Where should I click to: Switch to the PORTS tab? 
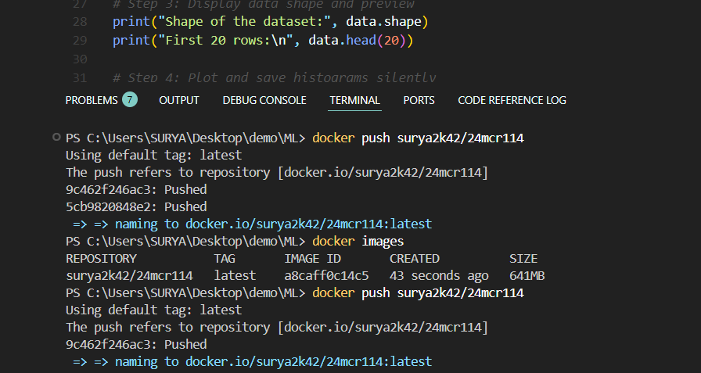pos(419,100)
